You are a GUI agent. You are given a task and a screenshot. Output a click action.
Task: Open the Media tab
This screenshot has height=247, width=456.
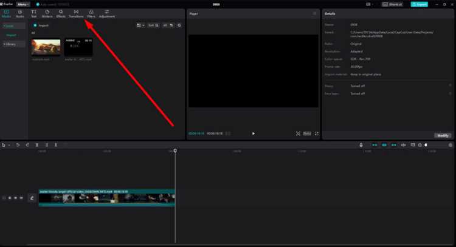click(x=6, y=13)
